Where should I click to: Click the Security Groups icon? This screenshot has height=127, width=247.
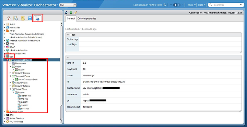coord(13,73)
